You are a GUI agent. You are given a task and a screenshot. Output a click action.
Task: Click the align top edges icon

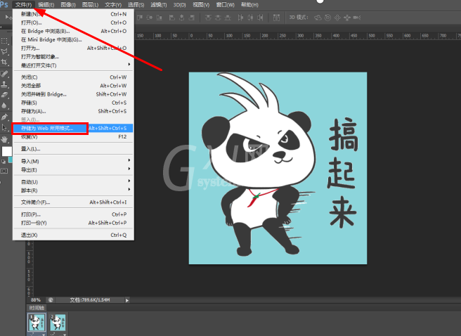pyautogui.click(x=140, y=18)
